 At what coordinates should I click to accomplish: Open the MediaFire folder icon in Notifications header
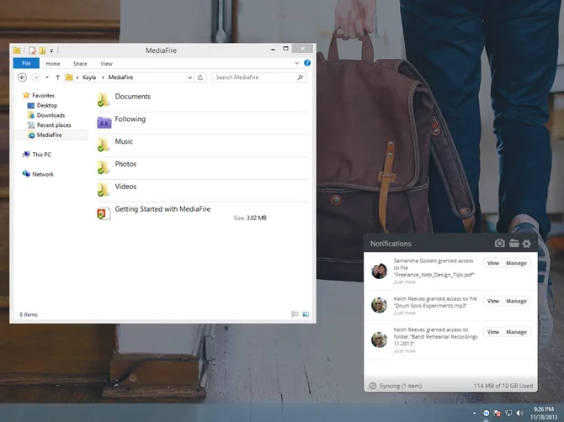pos(513,244)
